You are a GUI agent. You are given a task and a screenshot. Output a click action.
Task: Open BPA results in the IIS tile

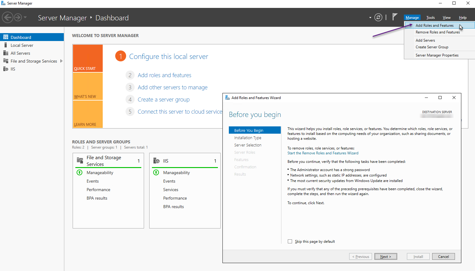174,207
